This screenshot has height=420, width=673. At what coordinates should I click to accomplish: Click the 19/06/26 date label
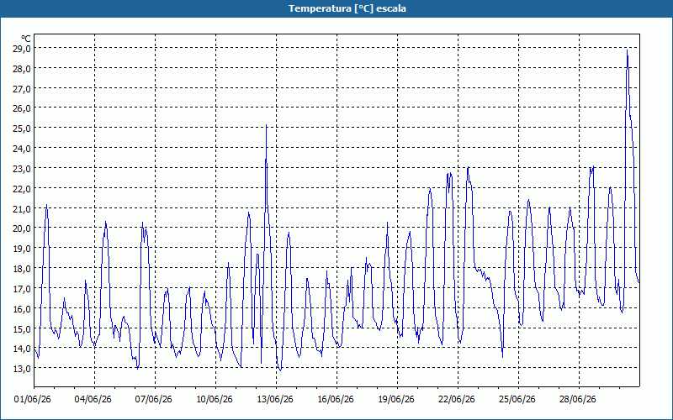click(396, 400)
